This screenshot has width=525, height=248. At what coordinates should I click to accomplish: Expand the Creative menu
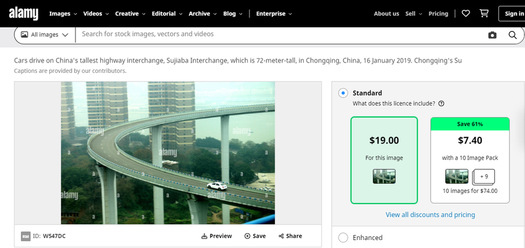(x=130, y=14)
